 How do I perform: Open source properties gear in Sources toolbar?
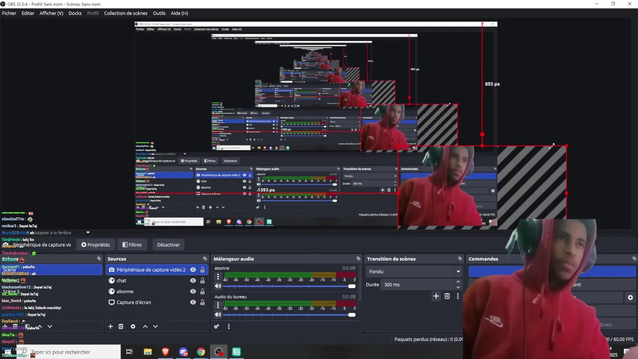[133, 327]
